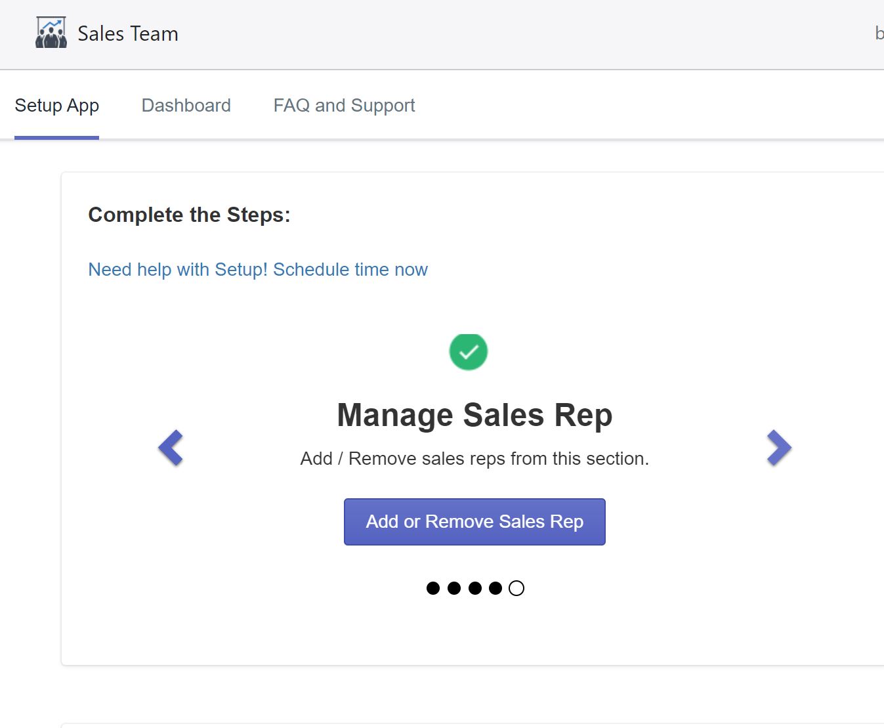Viewport: 884px width, 728px height.
Task: Open the FAQ and Support tab
Action: [344, 106]
